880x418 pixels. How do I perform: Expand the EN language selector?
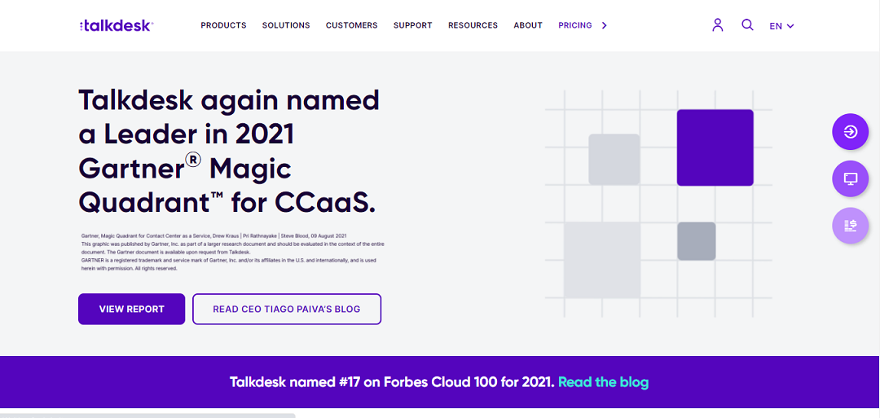coord(781,26)
